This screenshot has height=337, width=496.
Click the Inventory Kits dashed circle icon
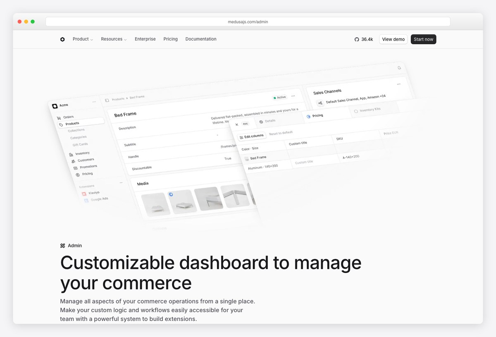tap(356, 111)
